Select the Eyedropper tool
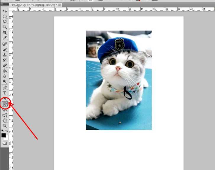Screen dimensions: 215x170 (5, 38)
